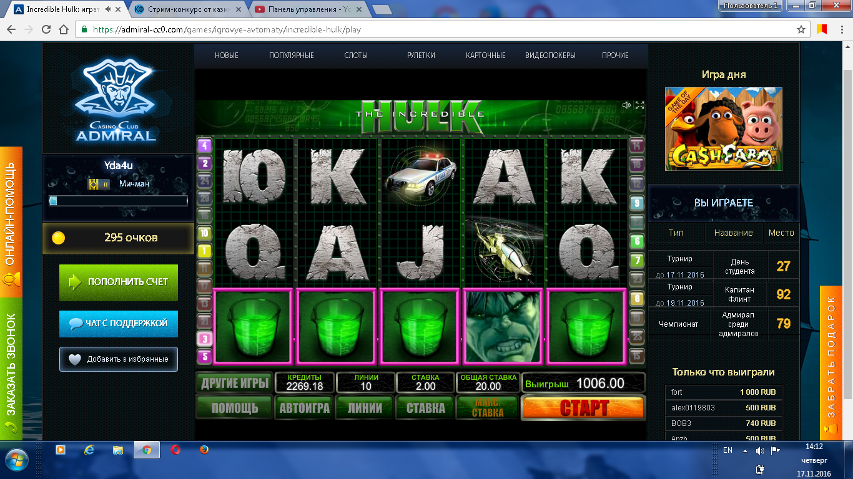Open the СЛОТЫ category
The height and width of the screenshot is (479, 853).
pyautogui.click(x=356, y=56)
